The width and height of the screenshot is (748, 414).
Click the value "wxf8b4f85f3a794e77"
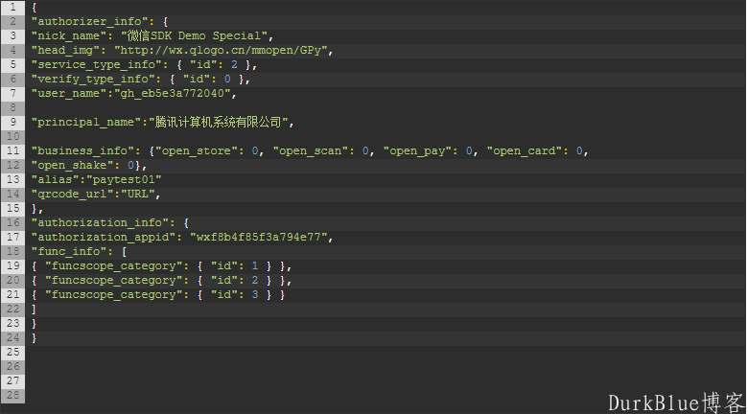(259, 237)
